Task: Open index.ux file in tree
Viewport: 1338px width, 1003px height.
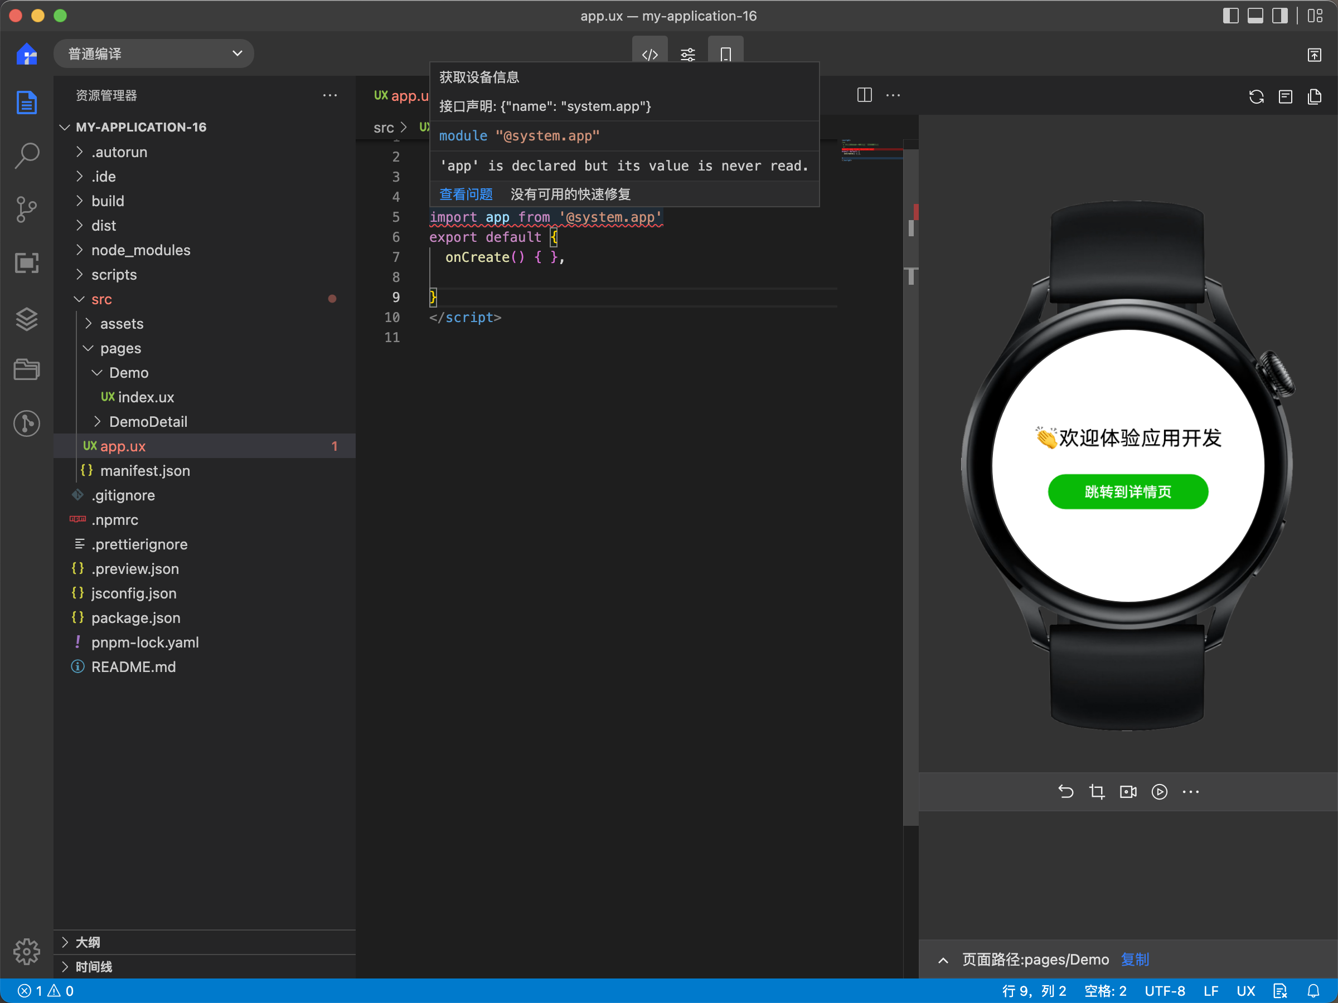Action: tap(205, 397)
